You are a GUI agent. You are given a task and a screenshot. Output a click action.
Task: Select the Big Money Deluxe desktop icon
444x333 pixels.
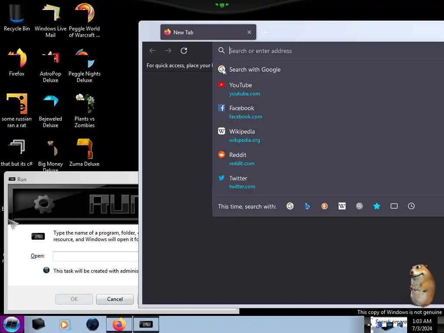pos(50,155)
